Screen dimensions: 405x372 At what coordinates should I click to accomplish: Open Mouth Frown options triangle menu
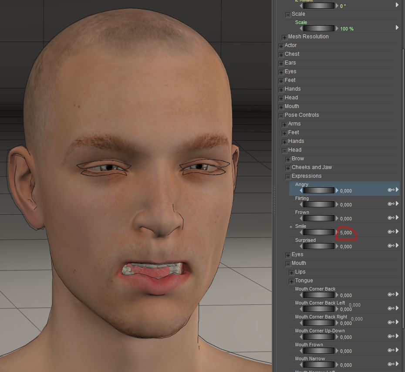coord(397,350)
